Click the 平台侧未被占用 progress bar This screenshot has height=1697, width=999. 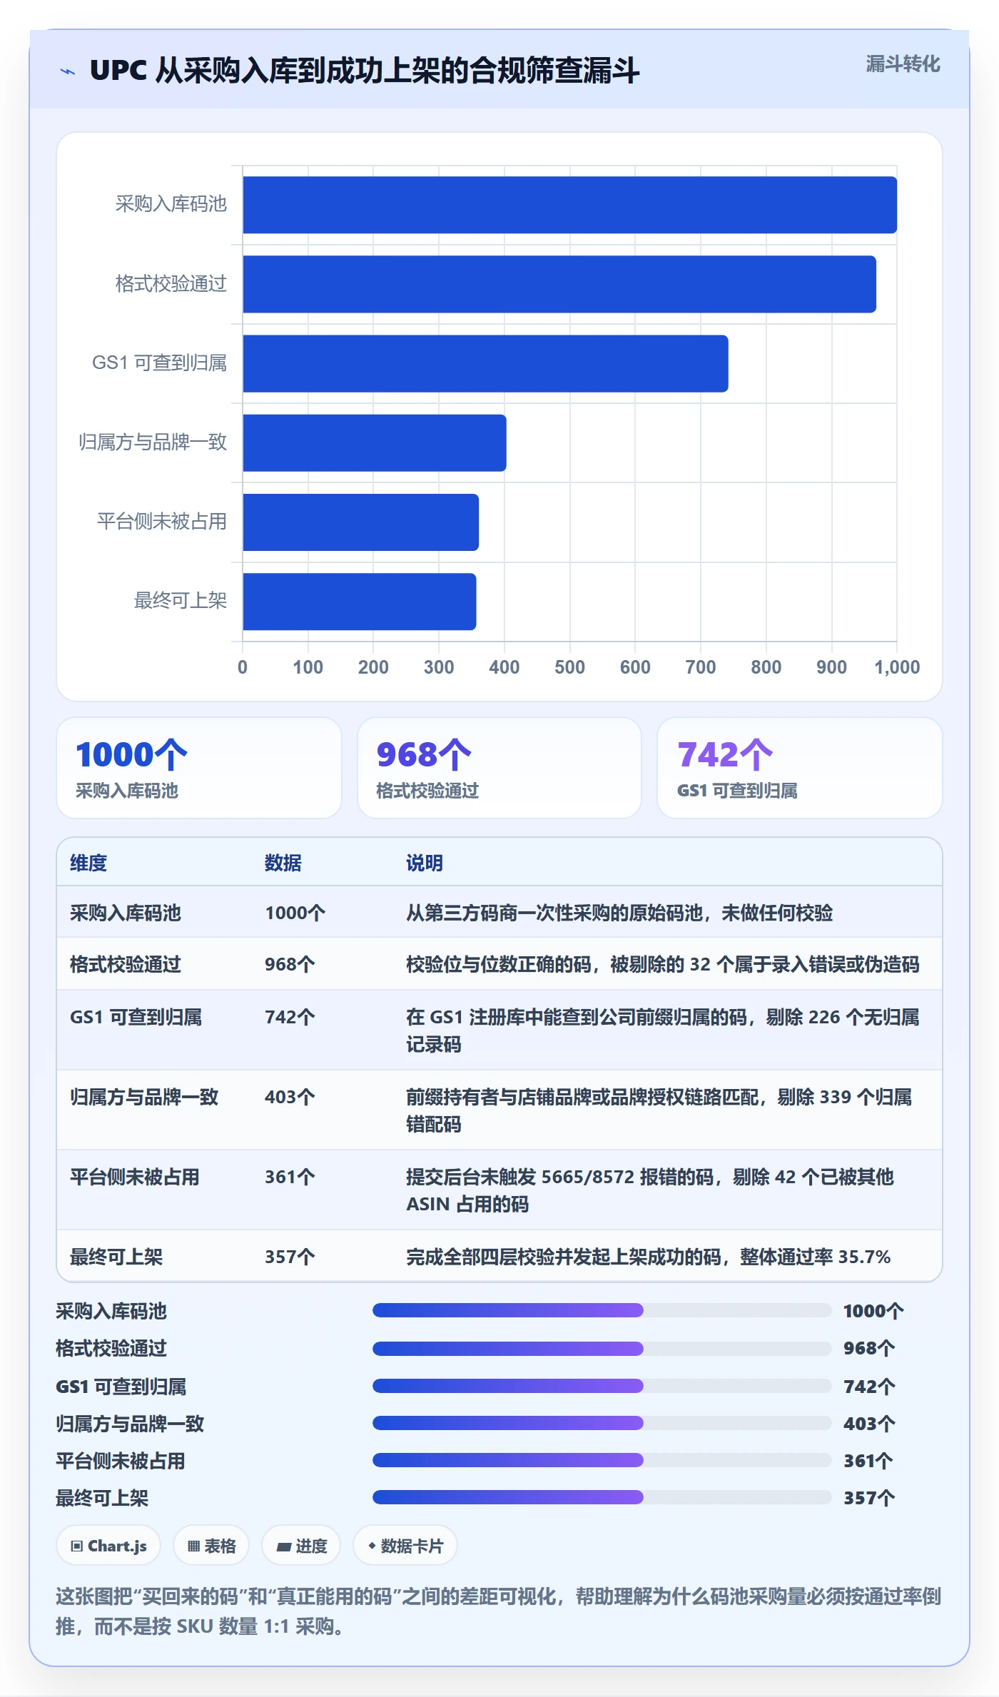pos(602,1460)
